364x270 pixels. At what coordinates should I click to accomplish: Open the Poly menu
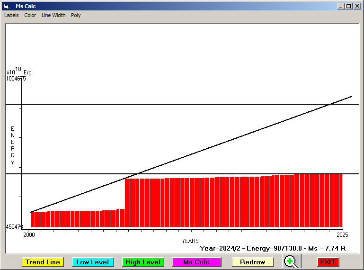pyautogui.click(x=76, y=15)
